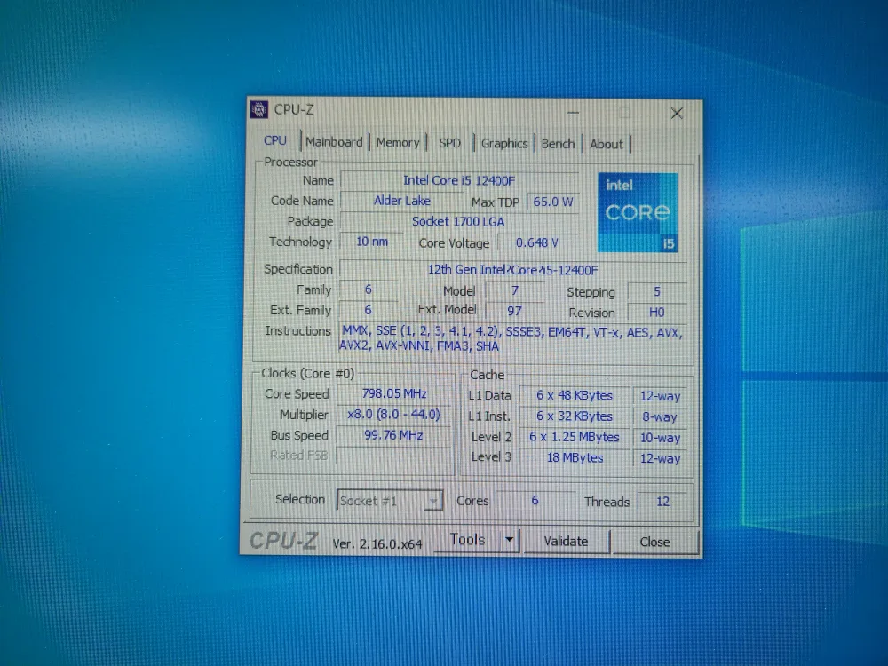Screen dimensions: 888x666
Task: Click the Specification field 12th Gen Intel Core i5-12400F
Action: point(512,270)
